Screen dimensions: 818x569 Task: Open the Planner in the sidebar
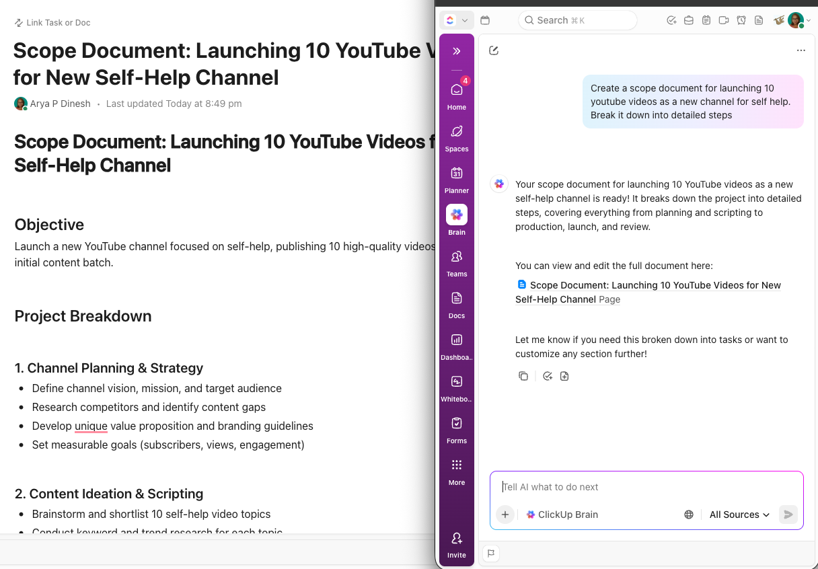(456, 177)
